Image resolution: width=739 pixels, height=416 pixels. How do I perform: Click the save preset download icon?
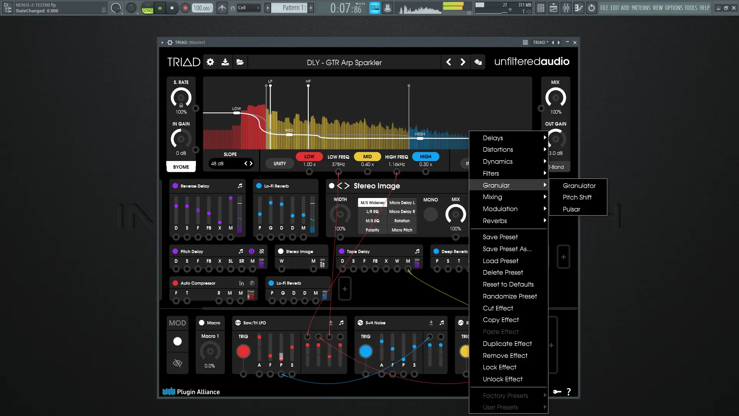[x=225, y=62]
